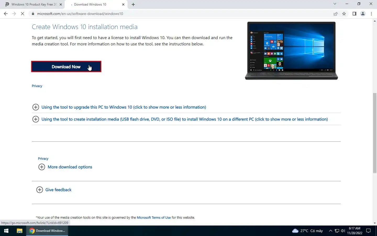Viewport: 377px width, 236px height.
Task: Open the Chrome profile icon
Action: pos(363,14)
